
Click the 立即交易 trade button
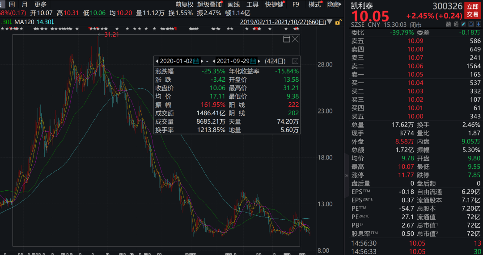click(x=473, y=10)
